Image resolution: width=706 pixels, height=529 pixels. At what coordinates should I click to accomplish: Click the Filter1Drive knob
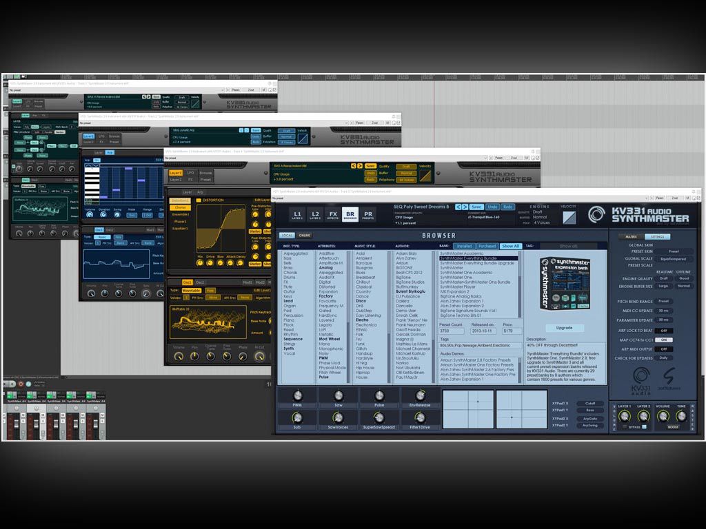coord(420,417)
